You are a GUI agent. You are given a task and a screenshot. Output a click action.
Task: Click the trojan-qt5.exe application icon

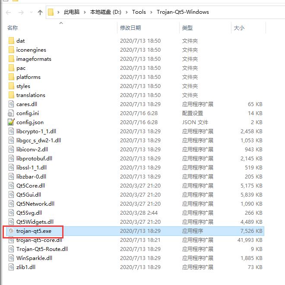[11, 231]
